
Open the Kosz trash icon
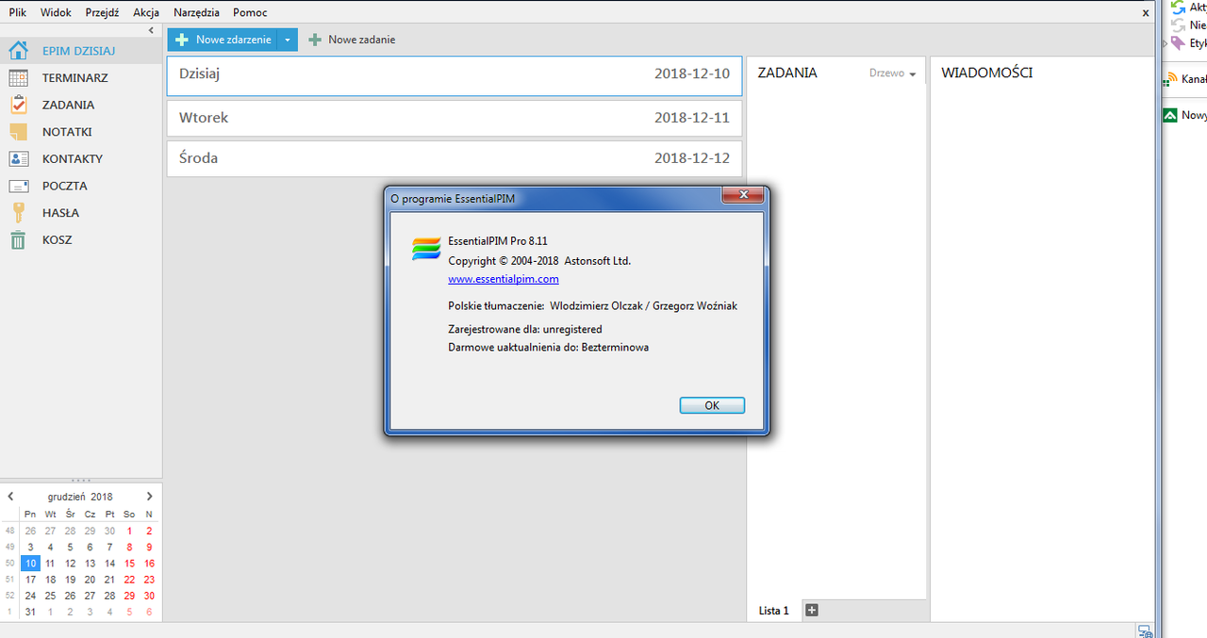tap(18, 240)
